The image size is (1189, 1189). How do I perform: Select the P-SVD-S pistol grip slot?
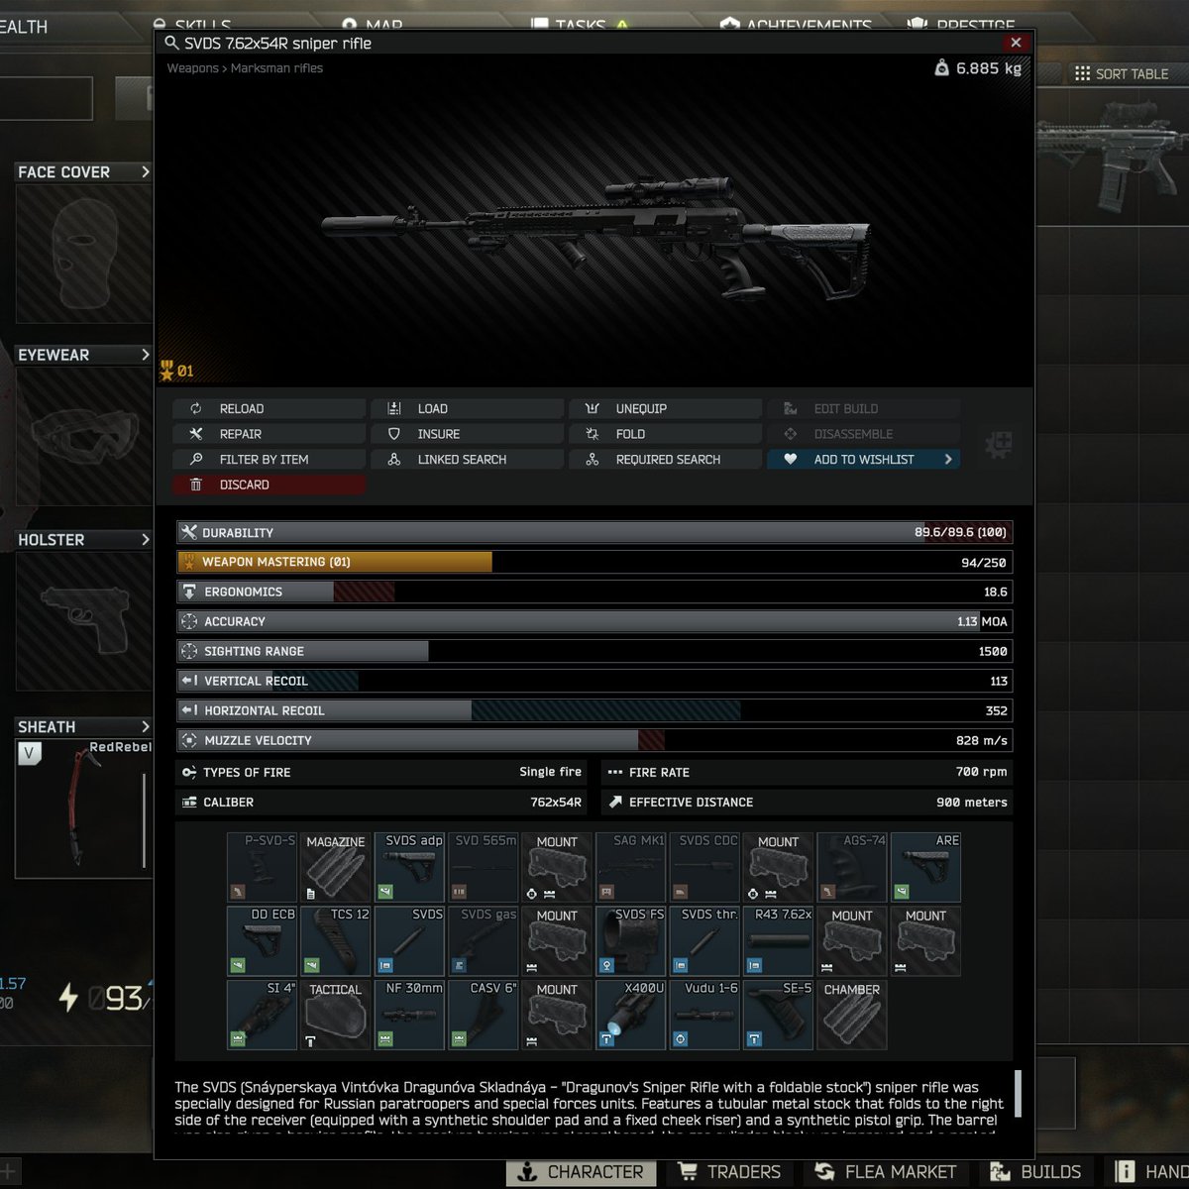(263, 867)
